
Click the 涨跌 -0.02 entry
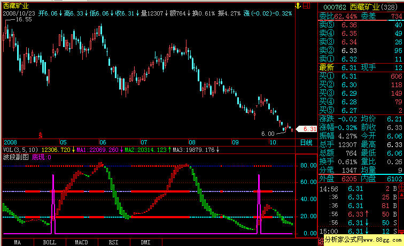click(x=338, y=119)
